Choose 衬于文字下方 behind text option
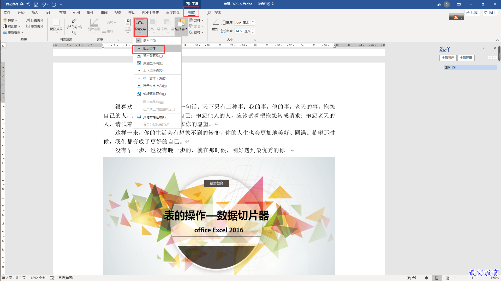This screenshot has width=501, height=281. click(x=157, y=79)
